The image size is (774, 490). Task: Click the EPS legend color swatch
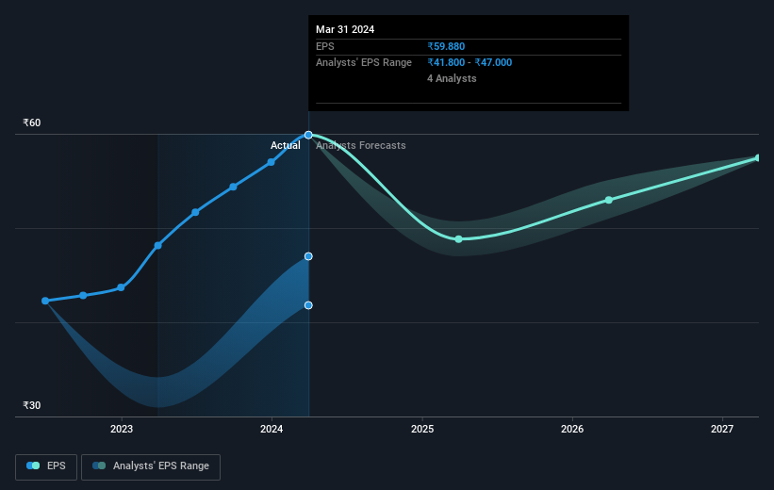pyautogui.click(x=33, y=465)
